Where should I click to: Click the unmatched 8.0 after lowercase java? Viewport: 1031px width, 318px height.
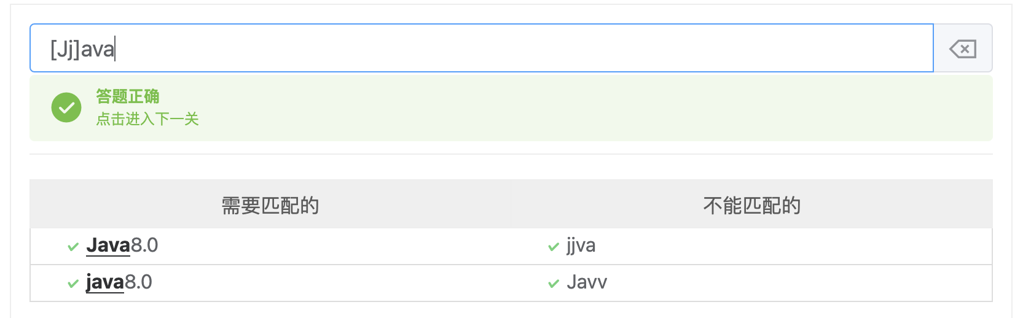pyautogui.click(x=139, y=282)
